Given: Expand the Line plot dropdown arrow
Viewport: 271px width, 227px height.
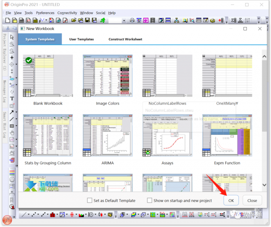Looking at the screenshot, I should click(x=28, y=215).
